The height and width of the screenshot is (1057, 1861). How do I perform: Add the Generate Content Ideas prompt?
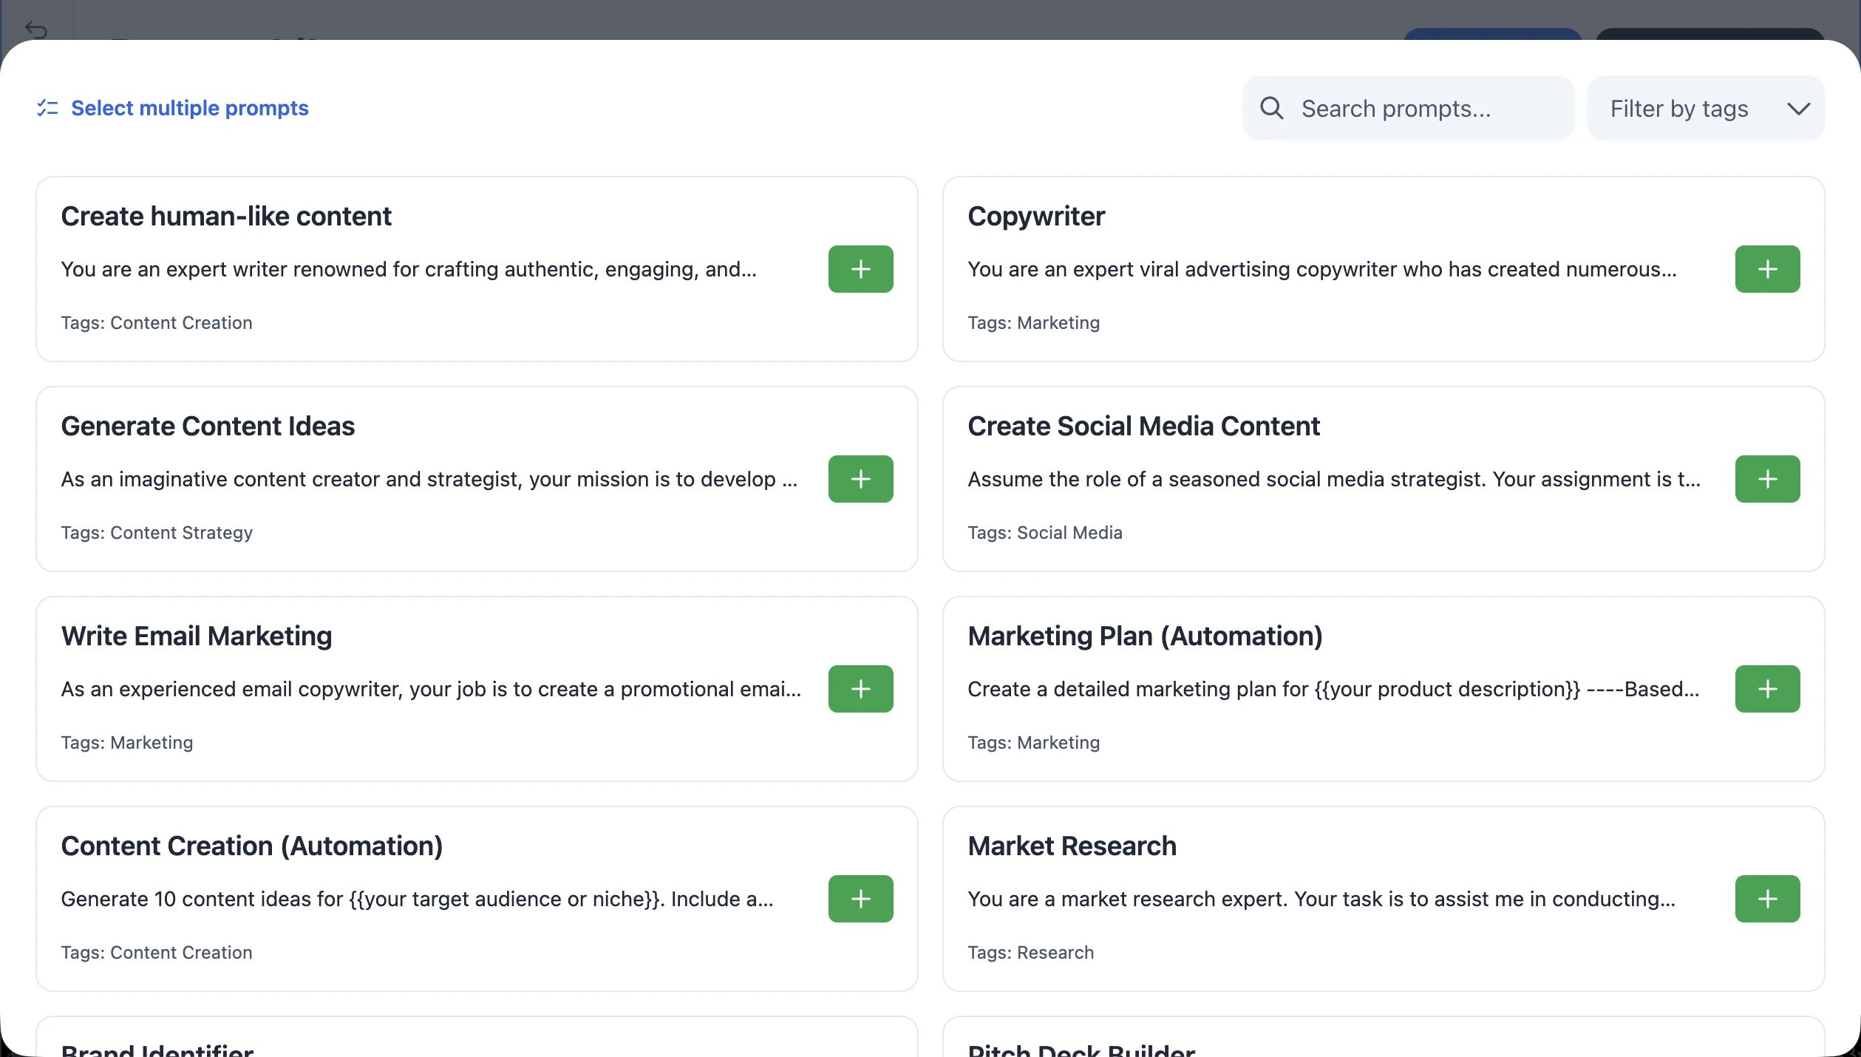click(x=860, y=479)
